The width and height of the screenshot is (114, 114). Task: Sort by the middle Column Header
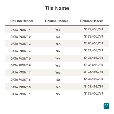coord(57,21)
